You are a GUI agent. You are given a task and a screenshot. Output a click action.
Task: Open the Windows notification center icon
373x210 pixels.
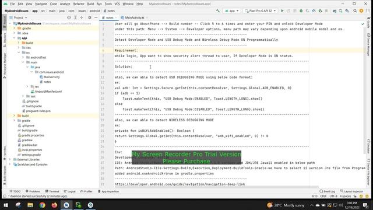365,205
